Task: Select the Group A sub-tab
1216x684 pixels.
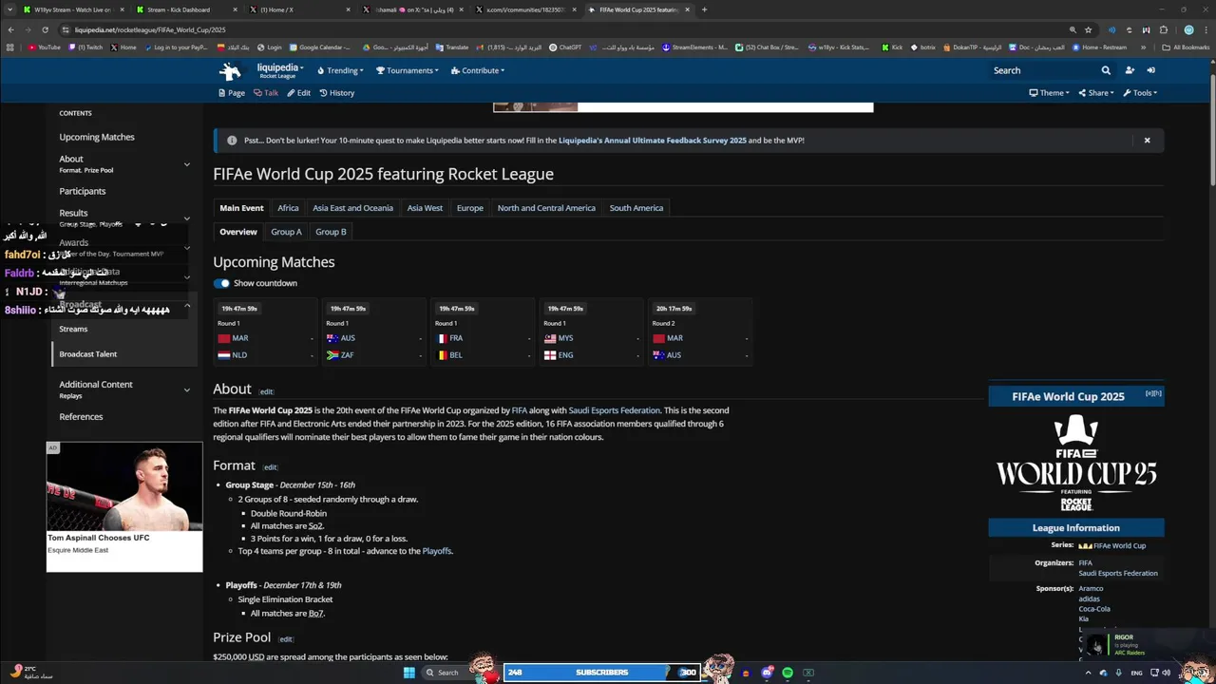Action: 286,232
